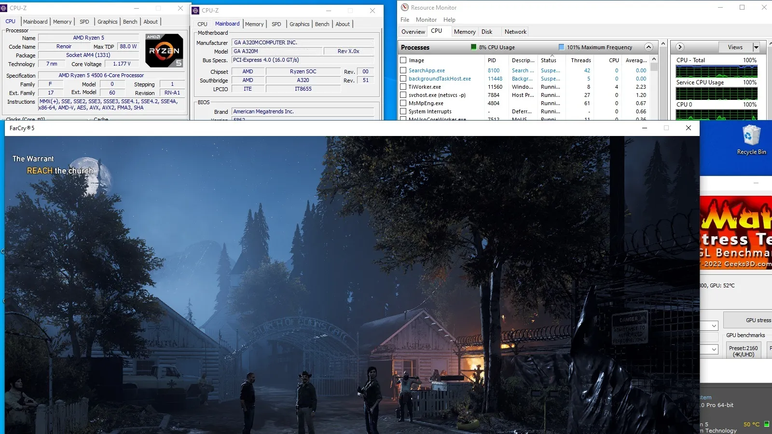This screenshot has height=434, width=772.
Task: Sort processes by the Average CPU column header
Action: click(635, 60)
